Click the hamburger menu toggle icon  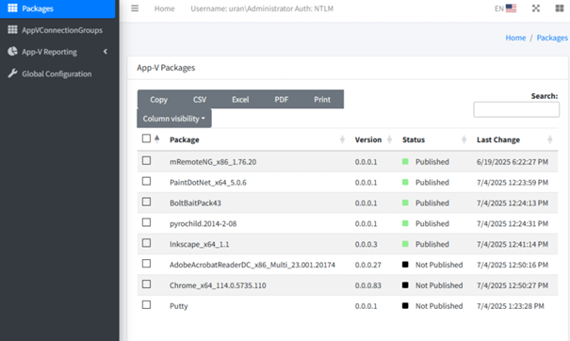(x=135, y=8)
